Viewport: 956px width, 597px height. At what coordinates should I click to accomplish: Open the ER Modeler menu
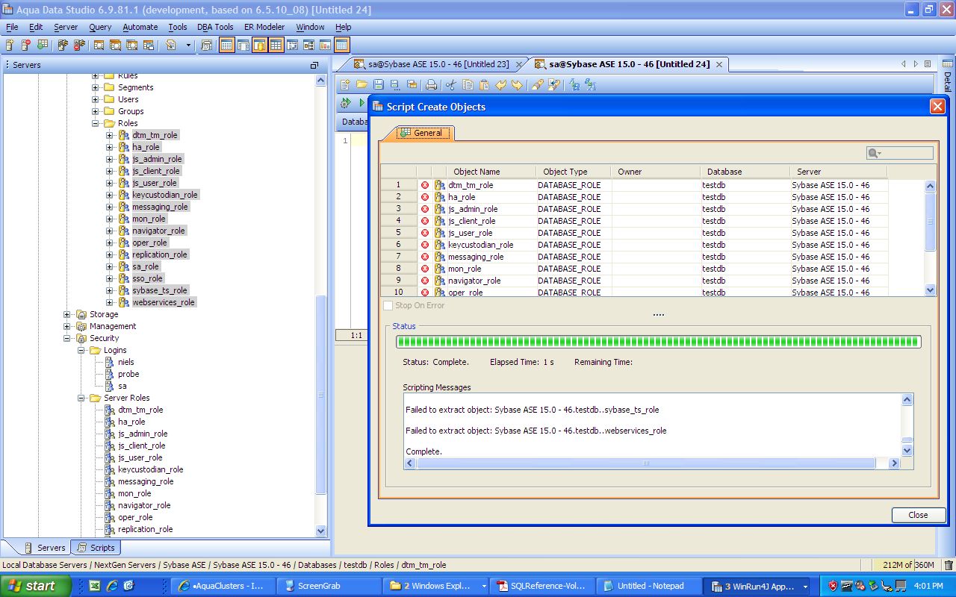[264, 27]
